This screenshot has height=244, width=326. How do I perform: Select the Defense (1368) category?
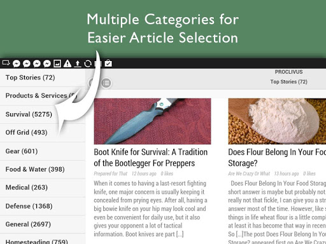[43, 206]
